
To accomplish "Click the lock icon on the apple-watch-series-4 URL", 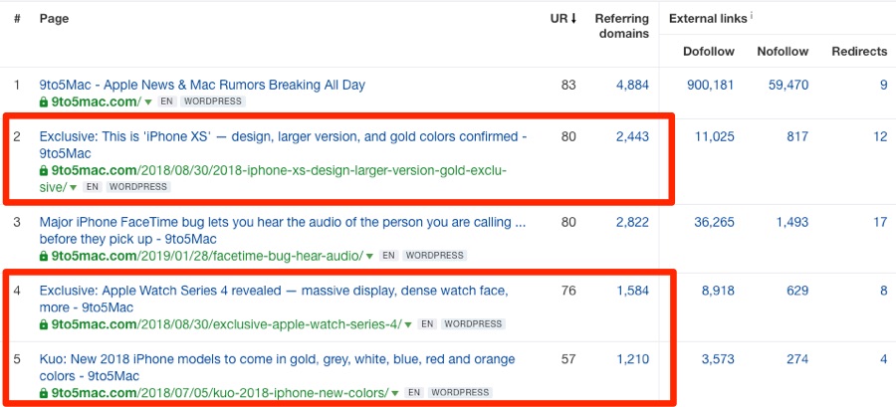I will click(44, 324).
